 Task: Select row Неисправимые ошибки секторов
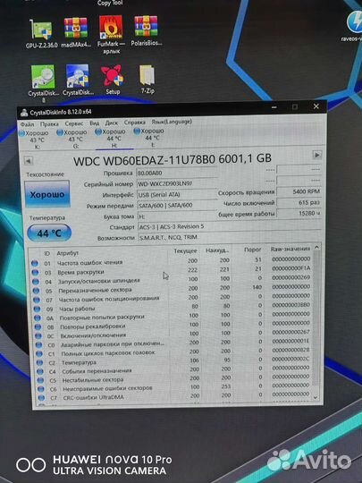coord(174,388)
